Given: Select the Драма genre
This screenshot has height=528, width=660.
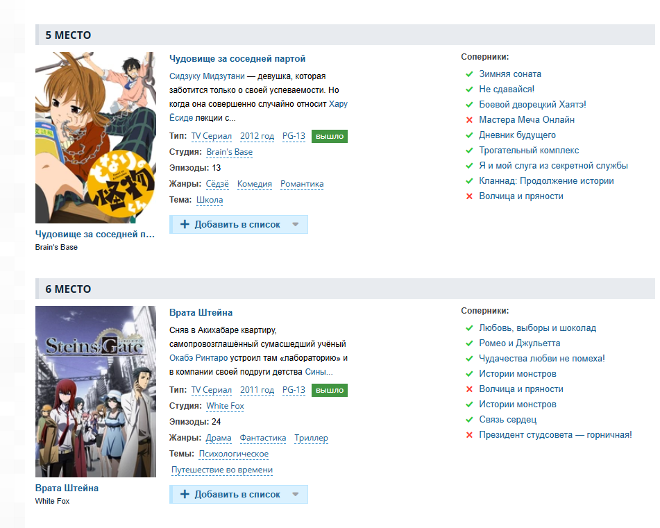Looking at the screenshot, I should (x=219, y=438).
